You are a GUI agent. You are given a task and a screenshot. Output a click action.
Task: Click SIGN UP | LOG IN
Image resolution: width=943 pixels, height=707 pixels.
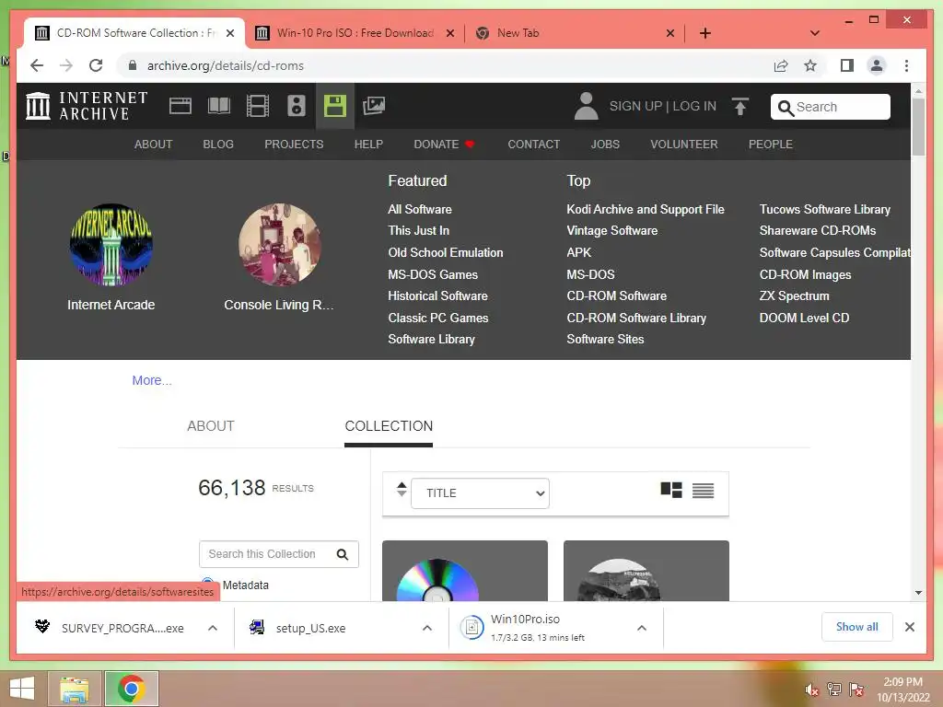[663, 107]
